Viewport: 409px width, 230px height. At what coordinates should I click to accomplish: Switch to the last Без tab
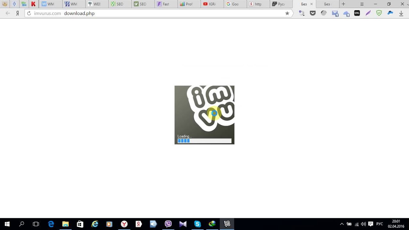[x=327, y=4]
